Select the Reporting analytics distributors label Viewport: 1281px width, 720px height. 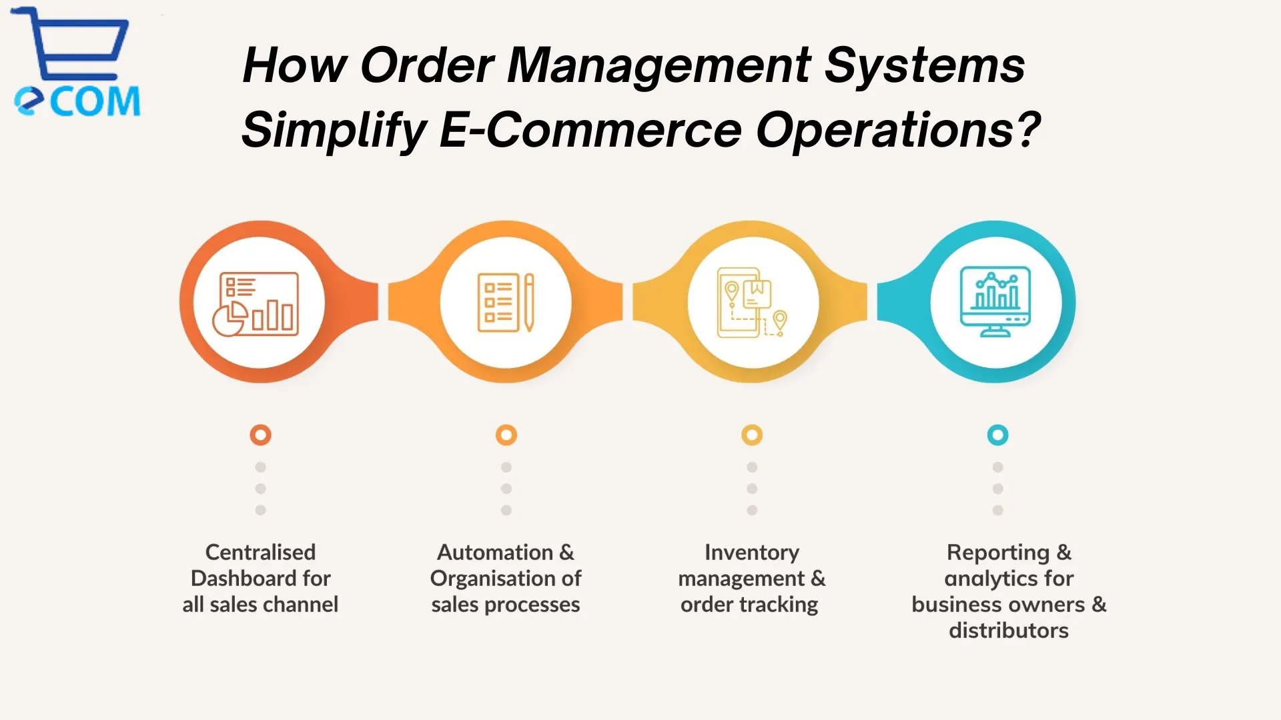click(x=1008, y=591)
